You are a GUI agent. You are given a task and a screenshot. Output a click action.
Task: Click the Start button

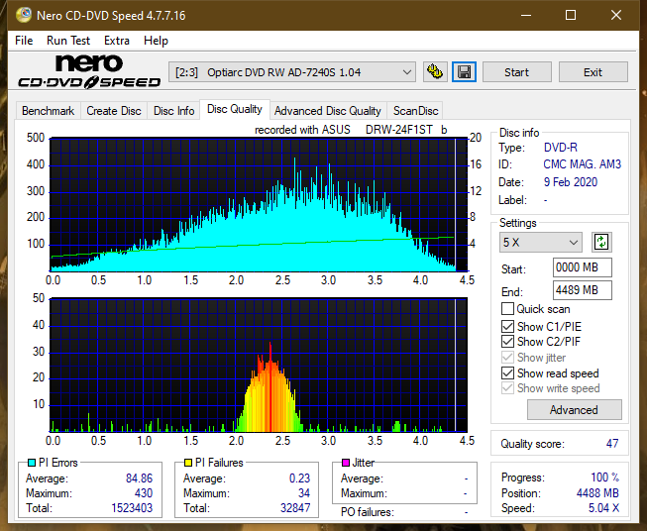tap(516, 72)
